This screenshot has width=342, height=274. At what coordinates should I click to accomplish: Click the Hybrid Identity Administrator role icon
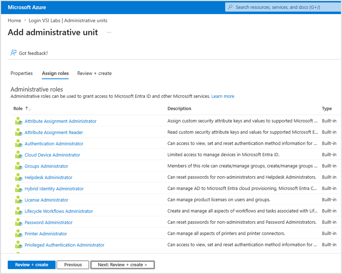click(19, 189)
